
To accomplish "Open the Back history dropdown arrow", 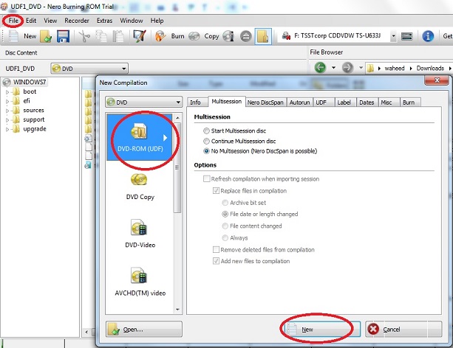I will [333, 68].
